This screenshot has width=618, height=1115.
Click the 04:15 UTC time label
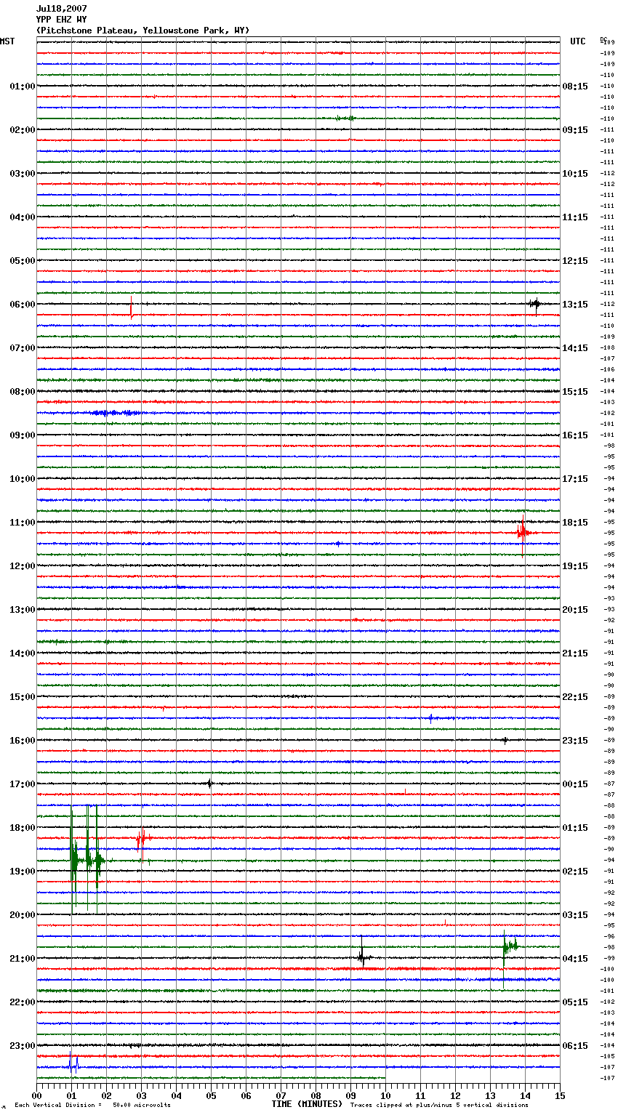click(575, 959)
